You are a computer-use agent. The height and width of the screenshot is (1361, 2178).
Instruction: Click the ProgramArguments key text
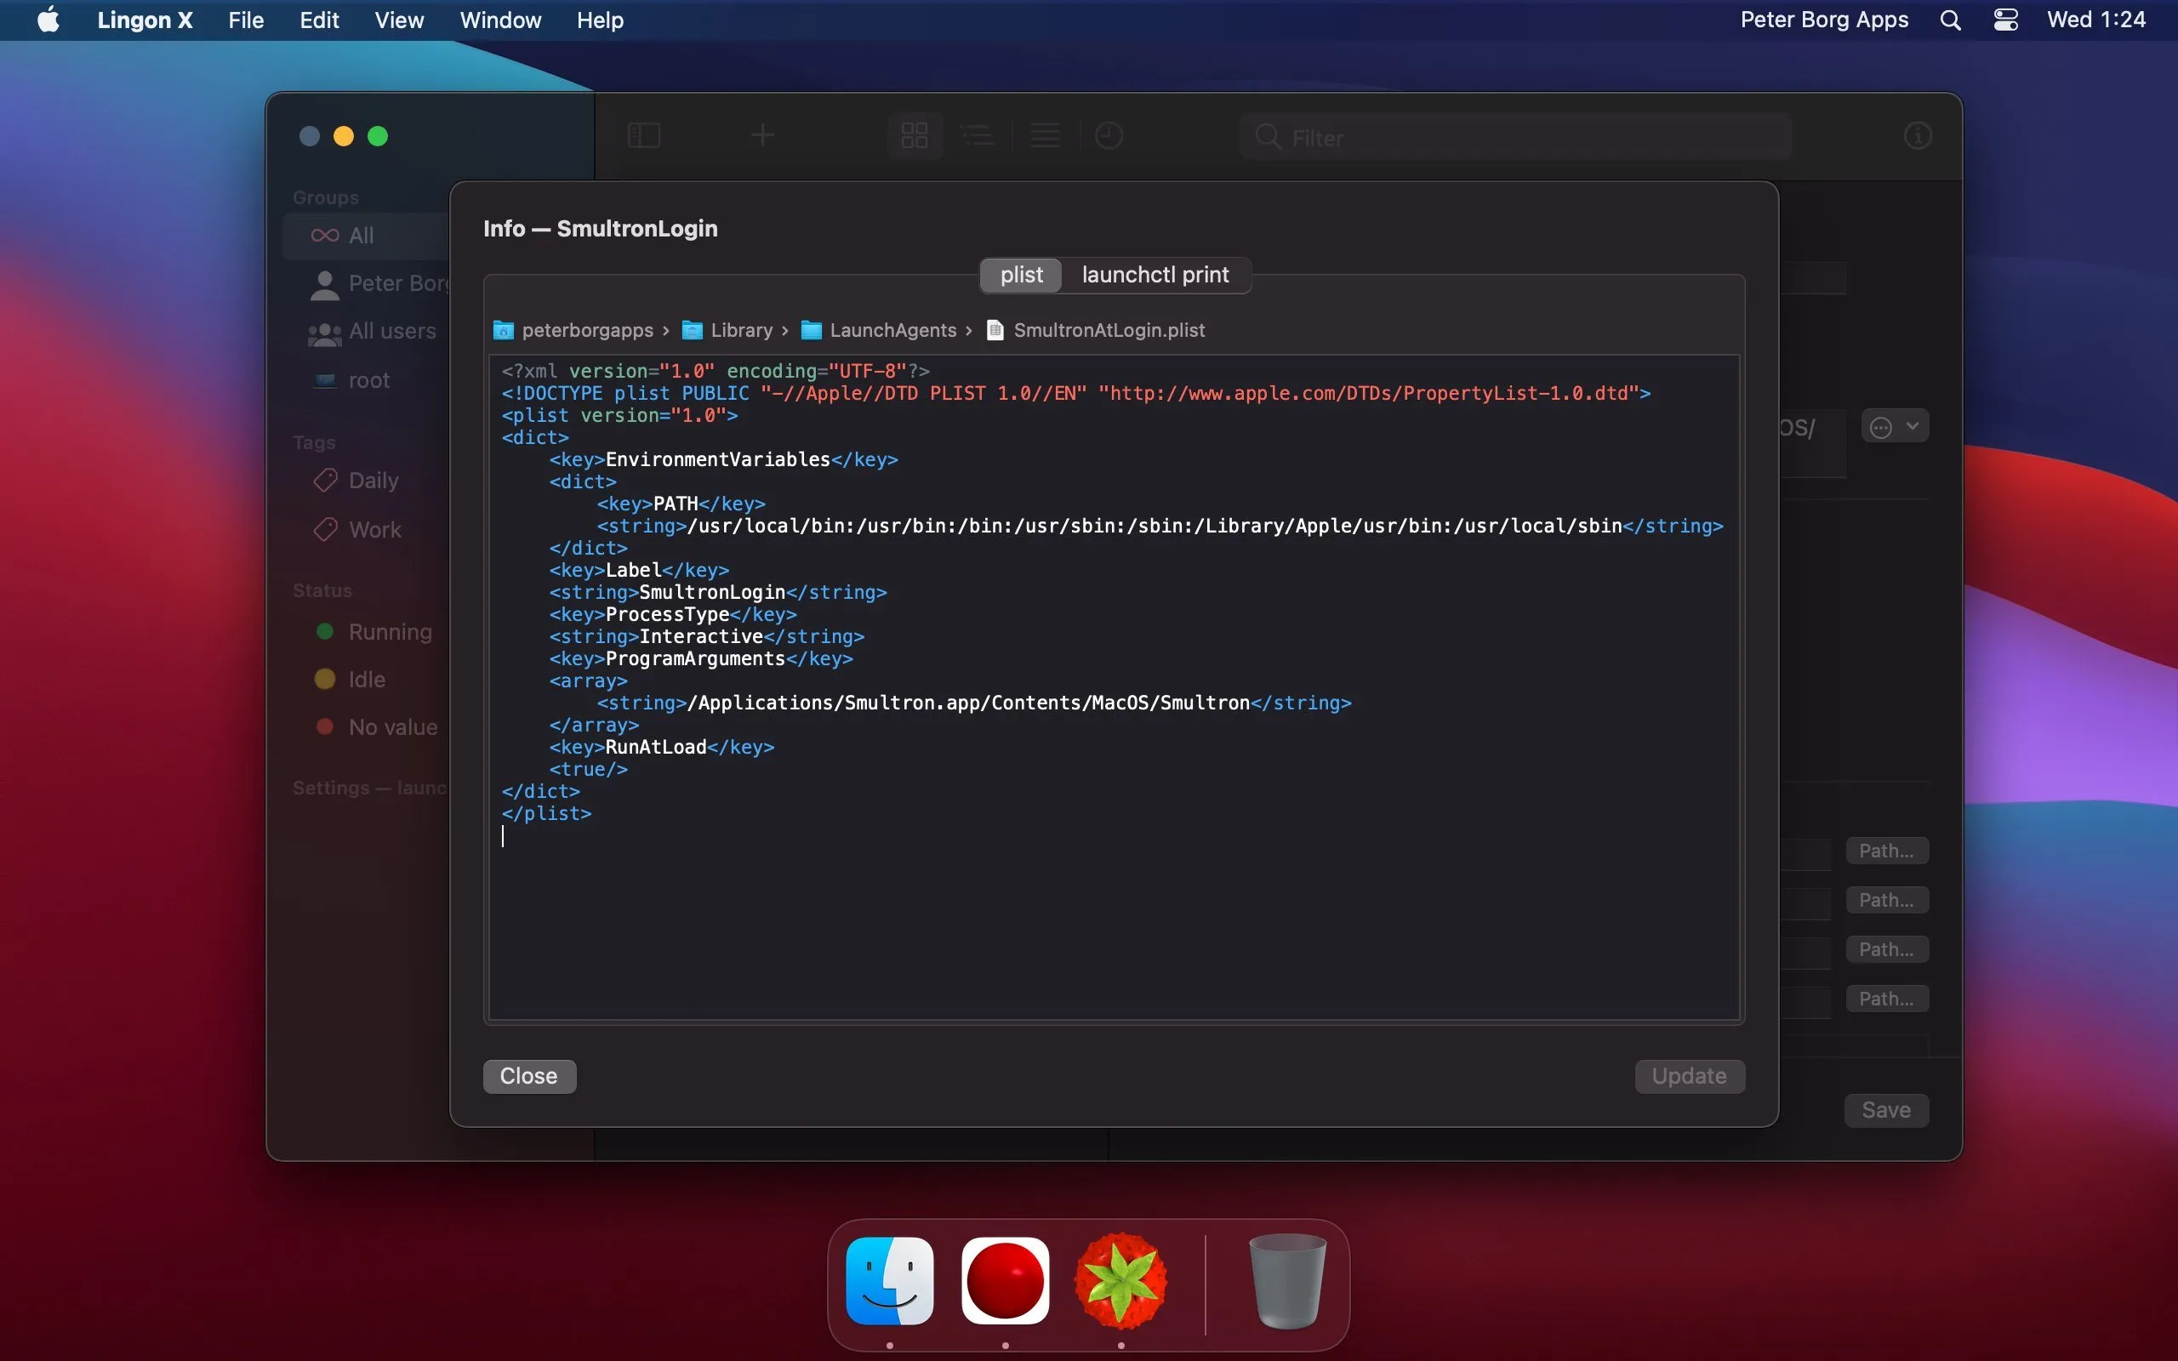tap(695, 659)
